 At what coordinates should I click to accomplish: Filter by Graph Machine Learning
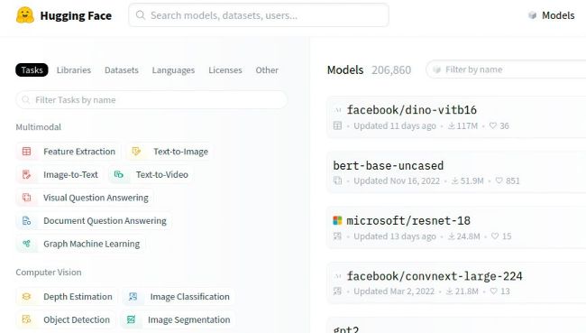(80, 244)
